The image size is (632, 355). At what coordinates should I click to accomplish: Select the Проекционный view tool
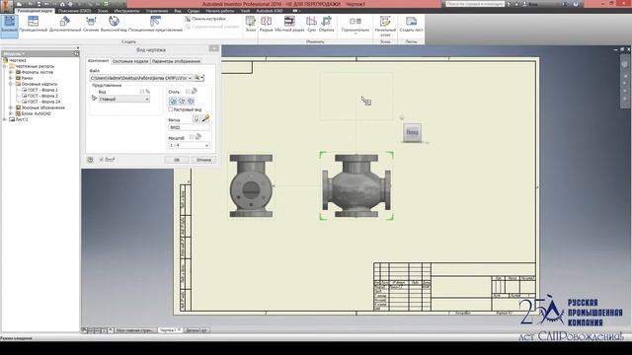pos(33,24)
